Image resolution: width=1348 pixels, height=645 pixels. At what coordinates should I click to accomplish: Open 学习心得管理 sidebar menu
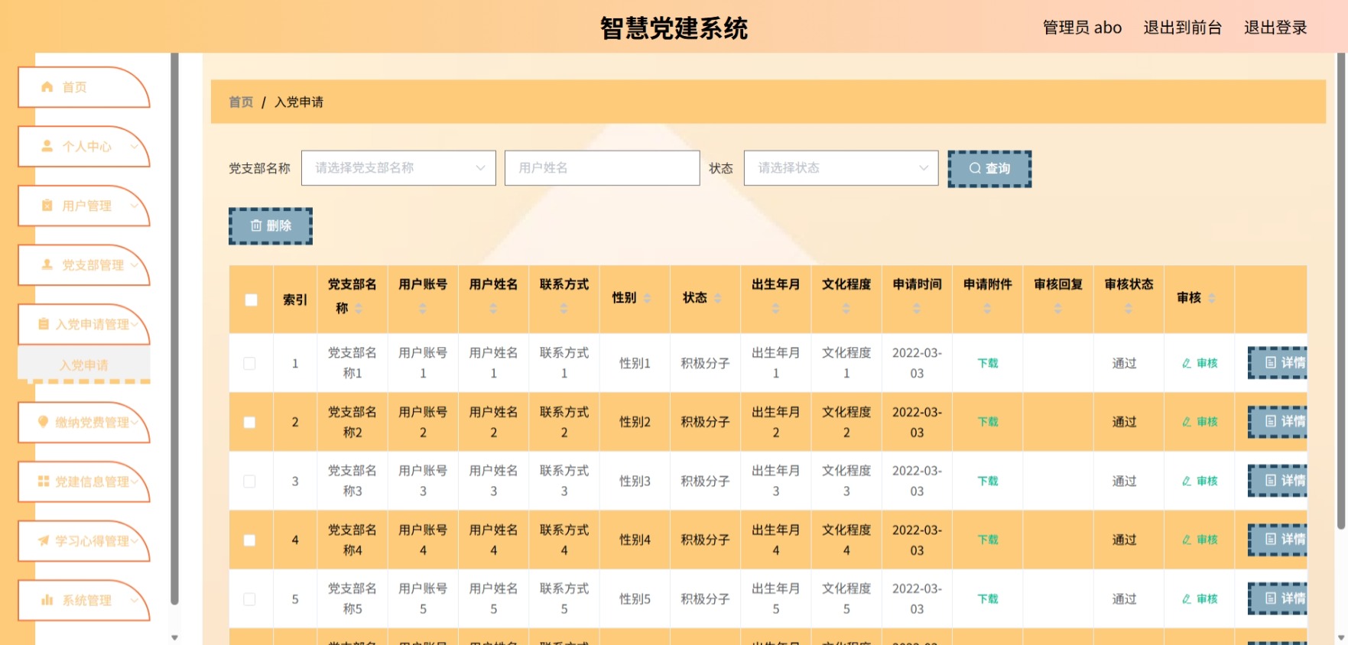coord(83,541)
